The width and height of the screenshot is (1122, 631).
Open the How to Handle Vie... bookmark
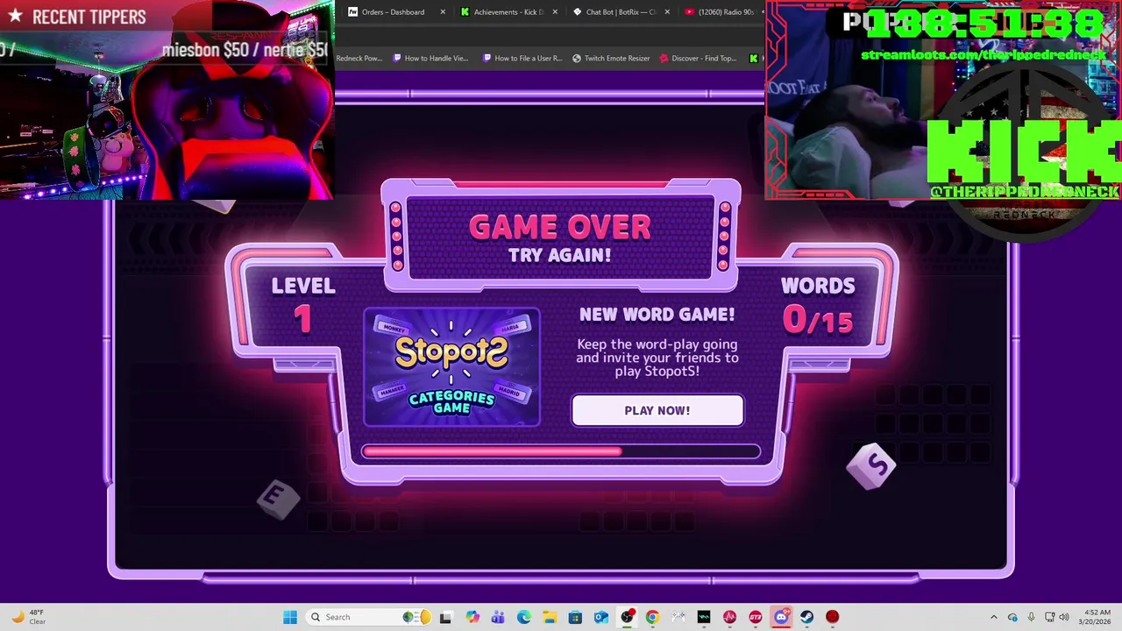pos(430,58)
